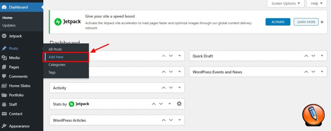Open the Help dropdown tab

click(316, 4)
